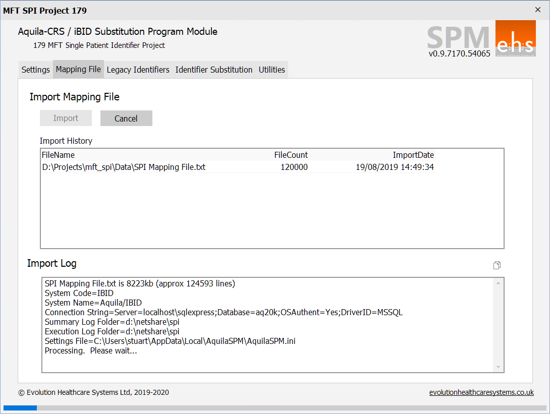550x414 pixels.
Task: Click the EHS company logo
Action: click(515, 38)
